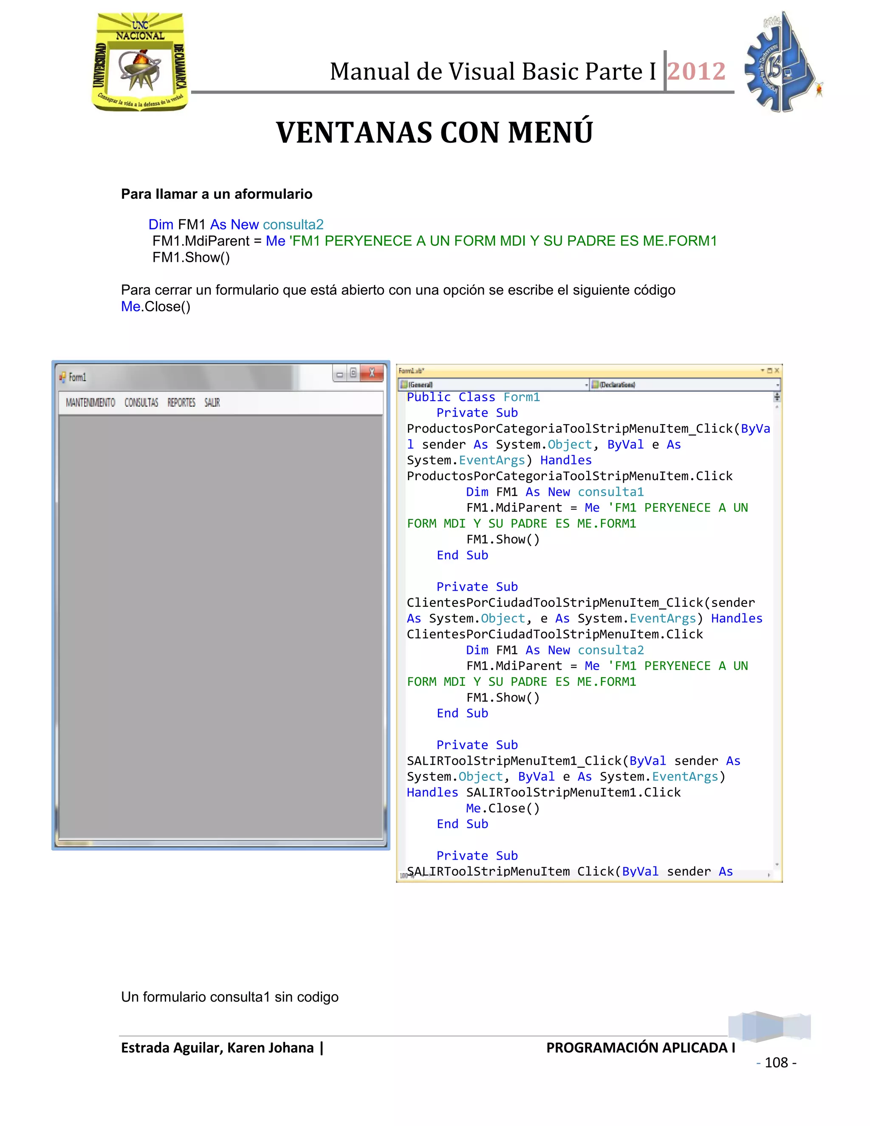The image size is (870, 1126).
Task: Click the 'VENTANAS CON MENÚ' heading
Action: [x=435, y=133]
